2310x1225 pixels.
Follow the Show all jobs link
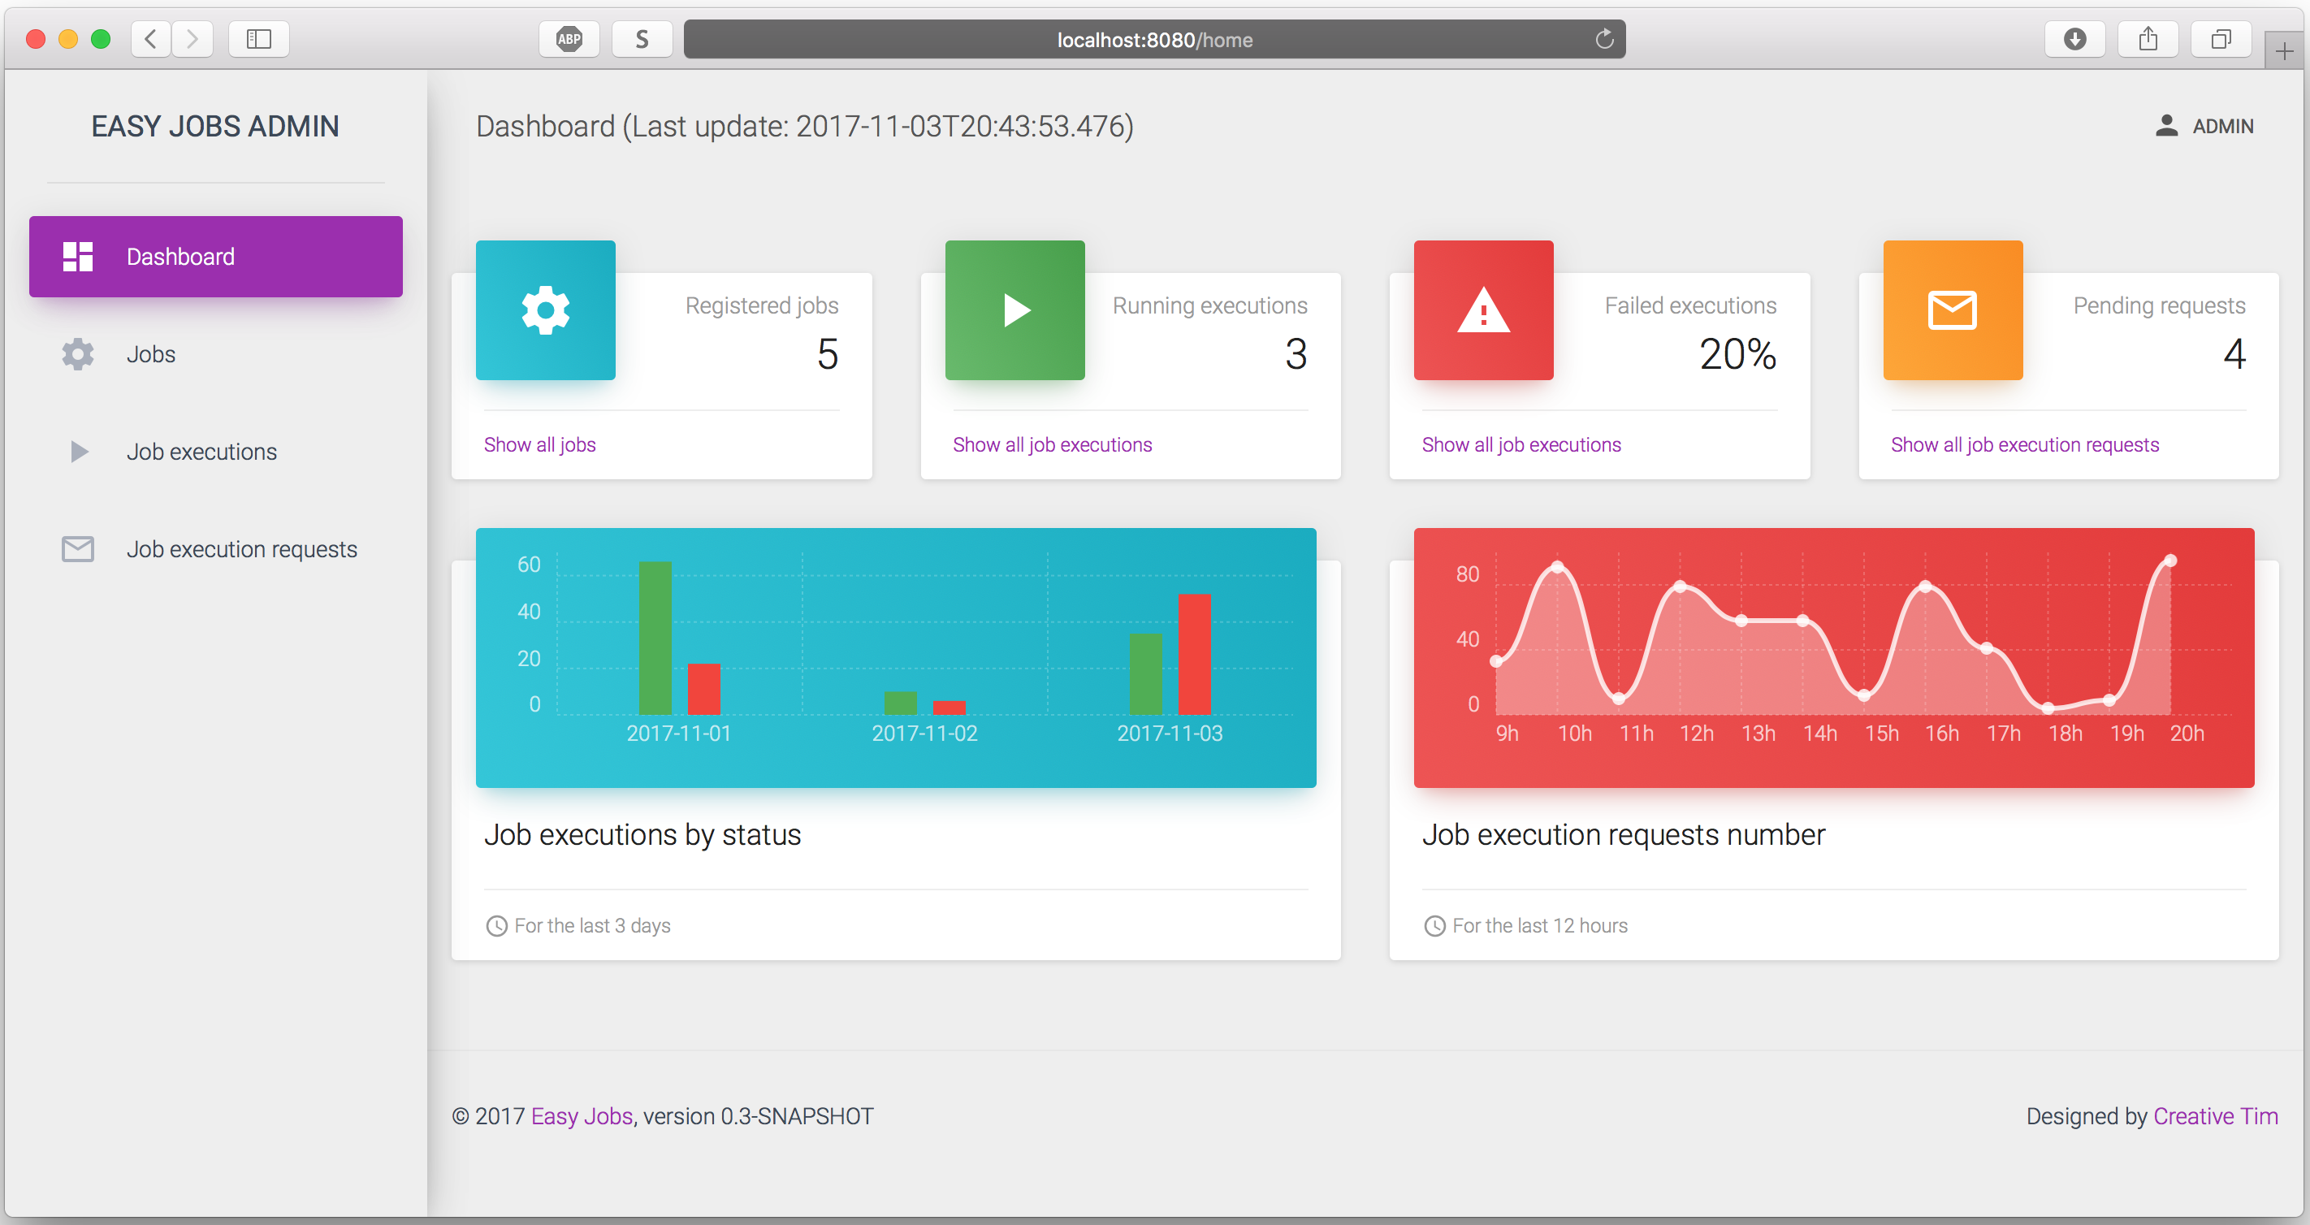(539, 445)
